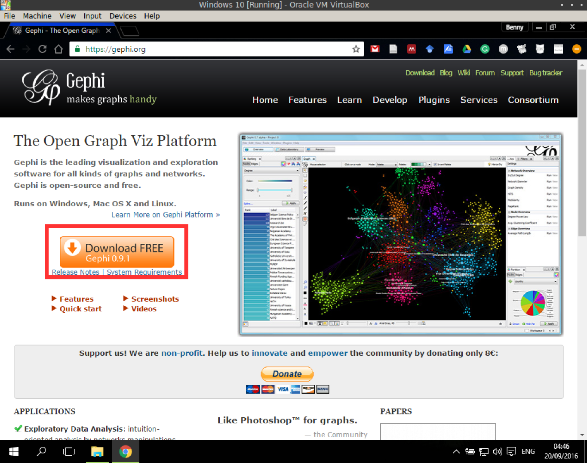Go to the Plugins navigation item
587x463 pixels.
click(434, 100)
